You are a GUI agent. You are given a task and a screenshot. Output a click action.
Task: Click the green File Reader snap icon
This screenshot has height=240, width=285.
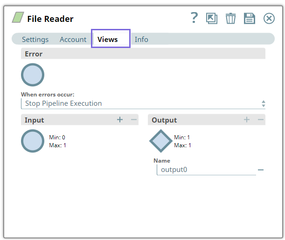click(18, 18)
